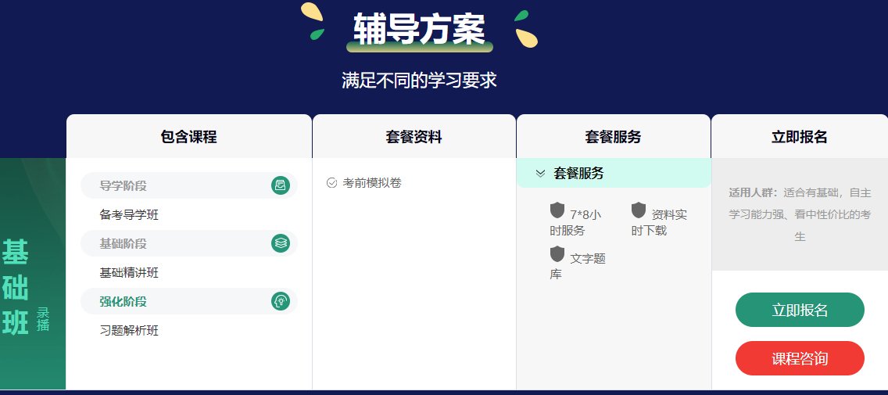Click the yellow leaf decoration right of 辅导方案
Screen dimensions: 888x395
point(526,38)
